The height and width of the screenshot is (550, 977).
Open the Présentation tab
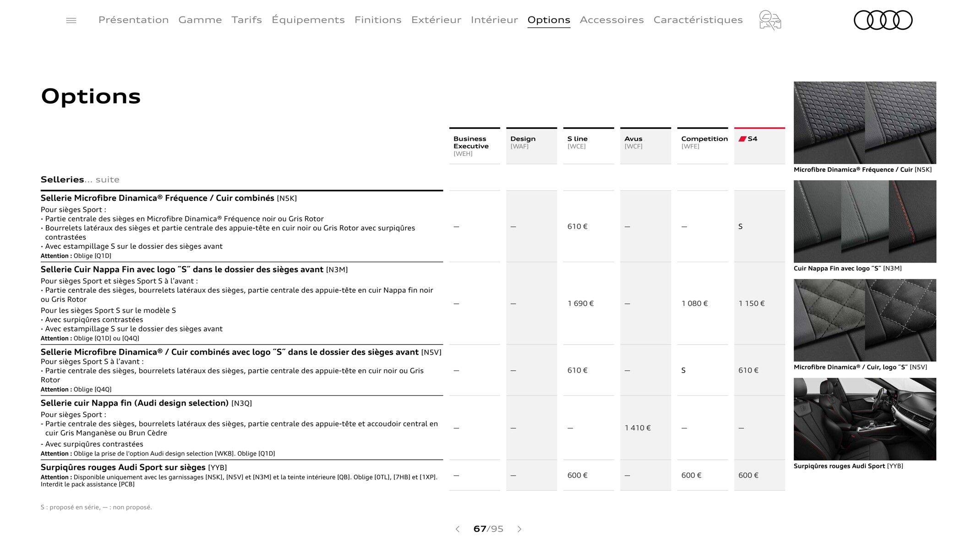tap(133, 20)
